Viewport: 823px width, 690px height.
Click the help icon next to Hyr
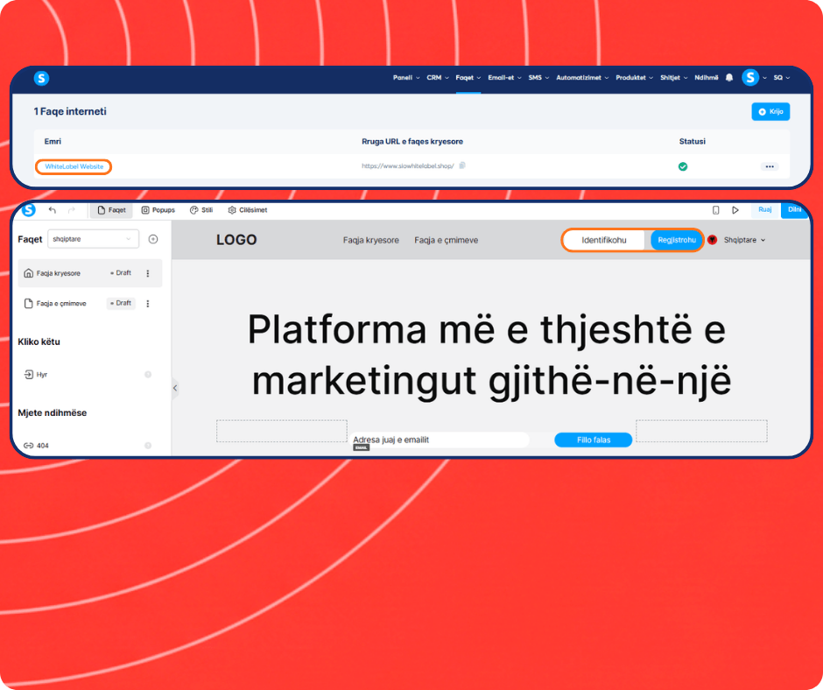pyautogui.click(x=148, y=375)
